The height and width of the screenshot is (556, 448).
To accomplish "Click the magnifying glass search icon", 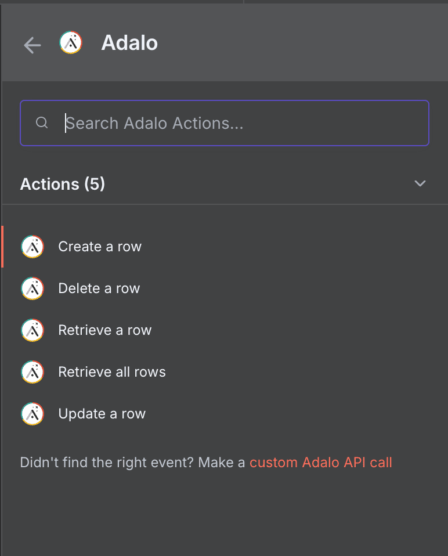I will (x=41, y=123).
